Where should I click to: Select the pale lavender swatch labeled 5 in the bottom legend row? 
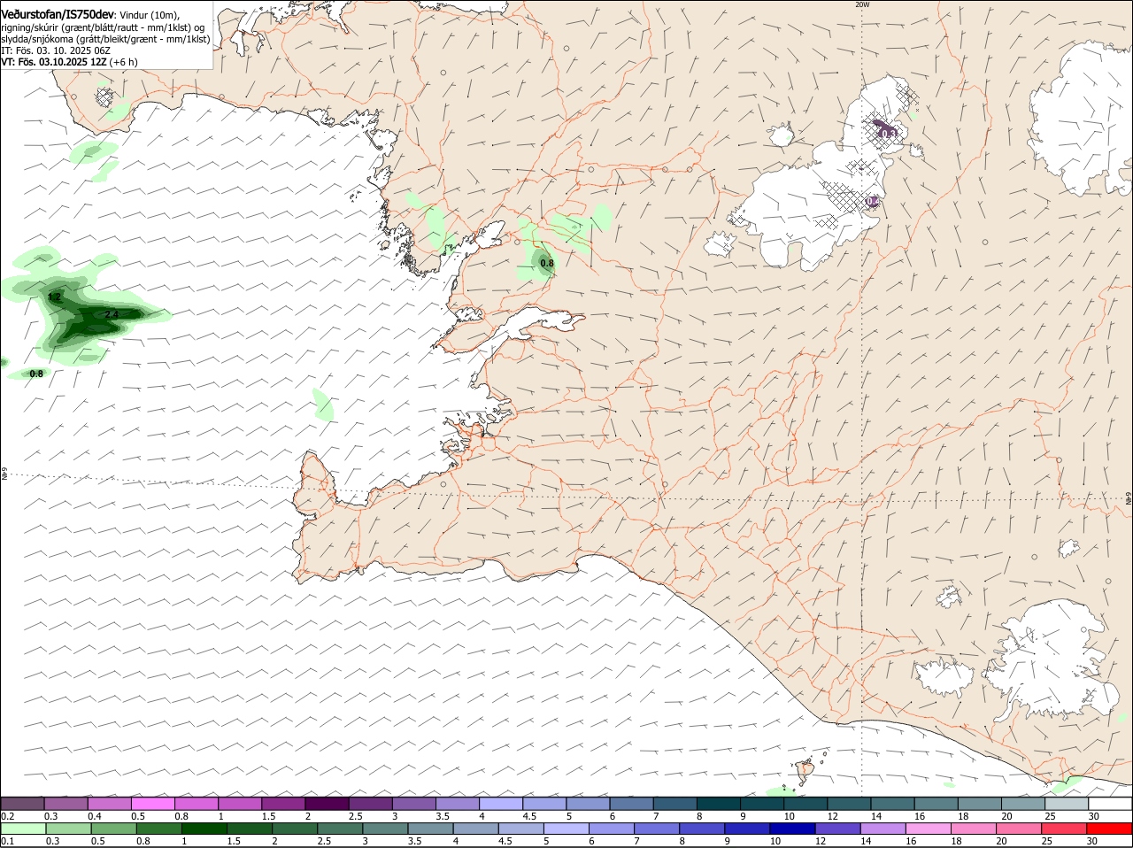pyautogui.click(x=566, y=829)
